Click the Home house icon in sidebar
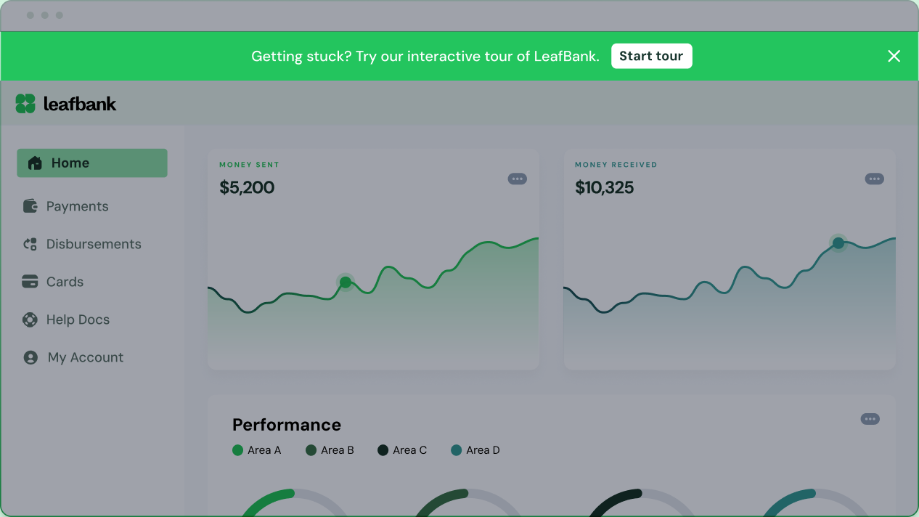Viewport: 919px width, 517px height. pyautogui.click(x=35, y=163)
